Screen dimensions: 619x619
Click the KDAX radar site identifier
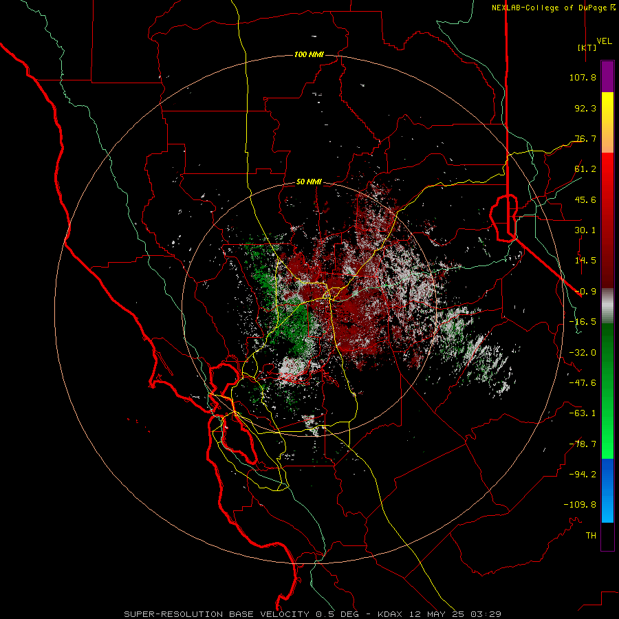pyautogui.click(x=389, y=614)
